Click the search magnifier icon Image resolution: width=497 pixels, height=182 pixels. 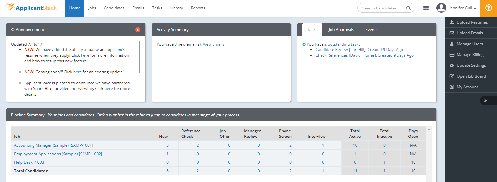point(408,8)
